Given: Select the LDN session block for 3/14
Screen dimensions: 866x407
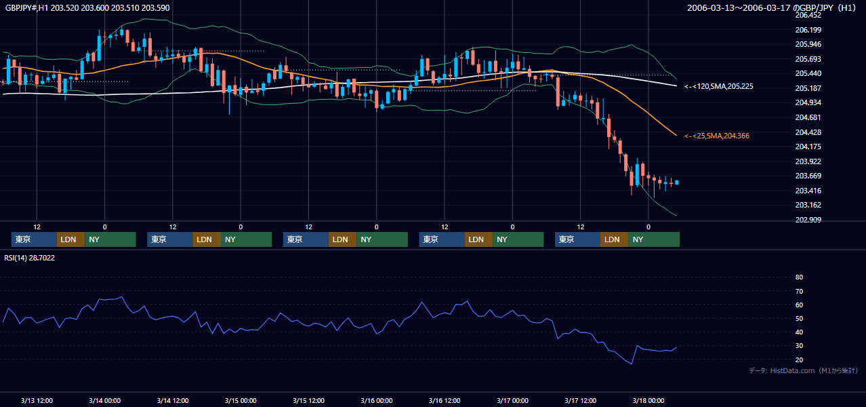Looking at the screenshot, I should coord(206,239).
